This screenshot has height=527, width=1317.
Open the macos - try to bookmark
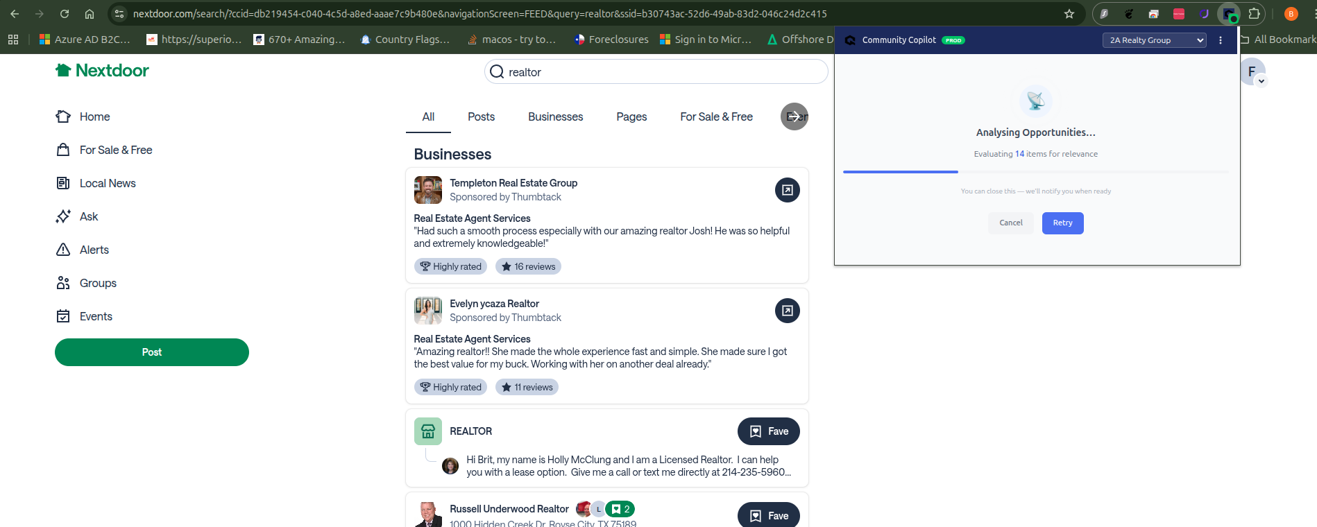[x=511, y=40]
